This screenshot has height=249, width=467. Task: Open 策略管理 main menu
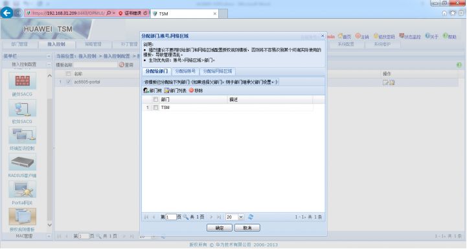(x=93, y=44)
